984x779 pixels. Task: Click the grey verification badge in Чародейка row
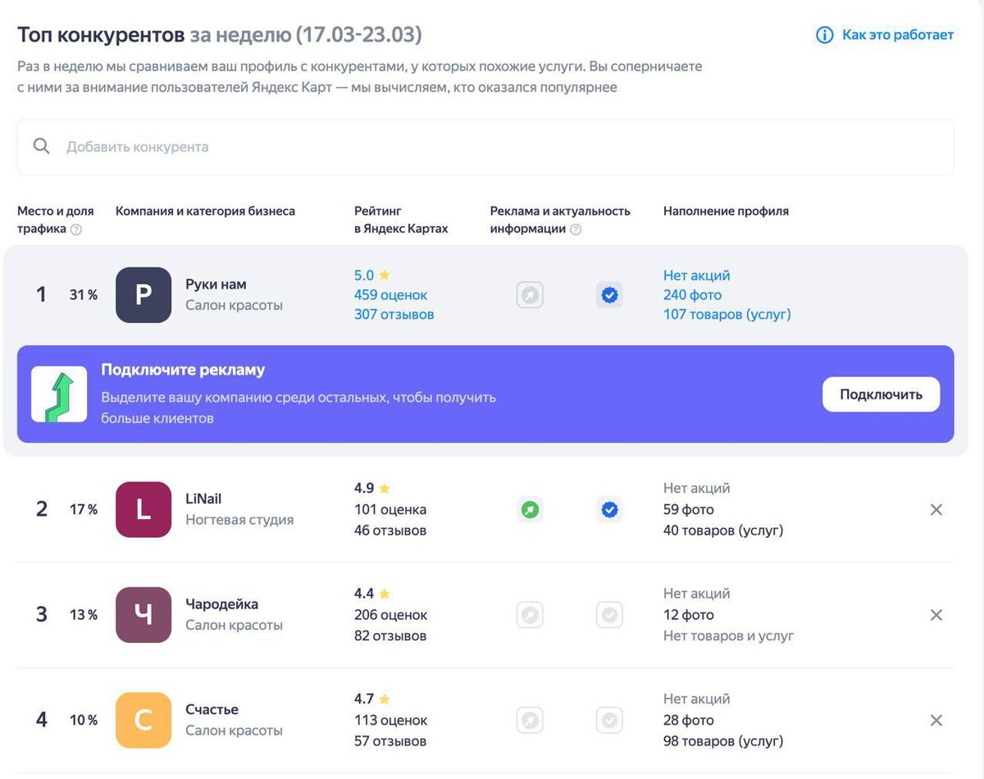click(609, 615)
